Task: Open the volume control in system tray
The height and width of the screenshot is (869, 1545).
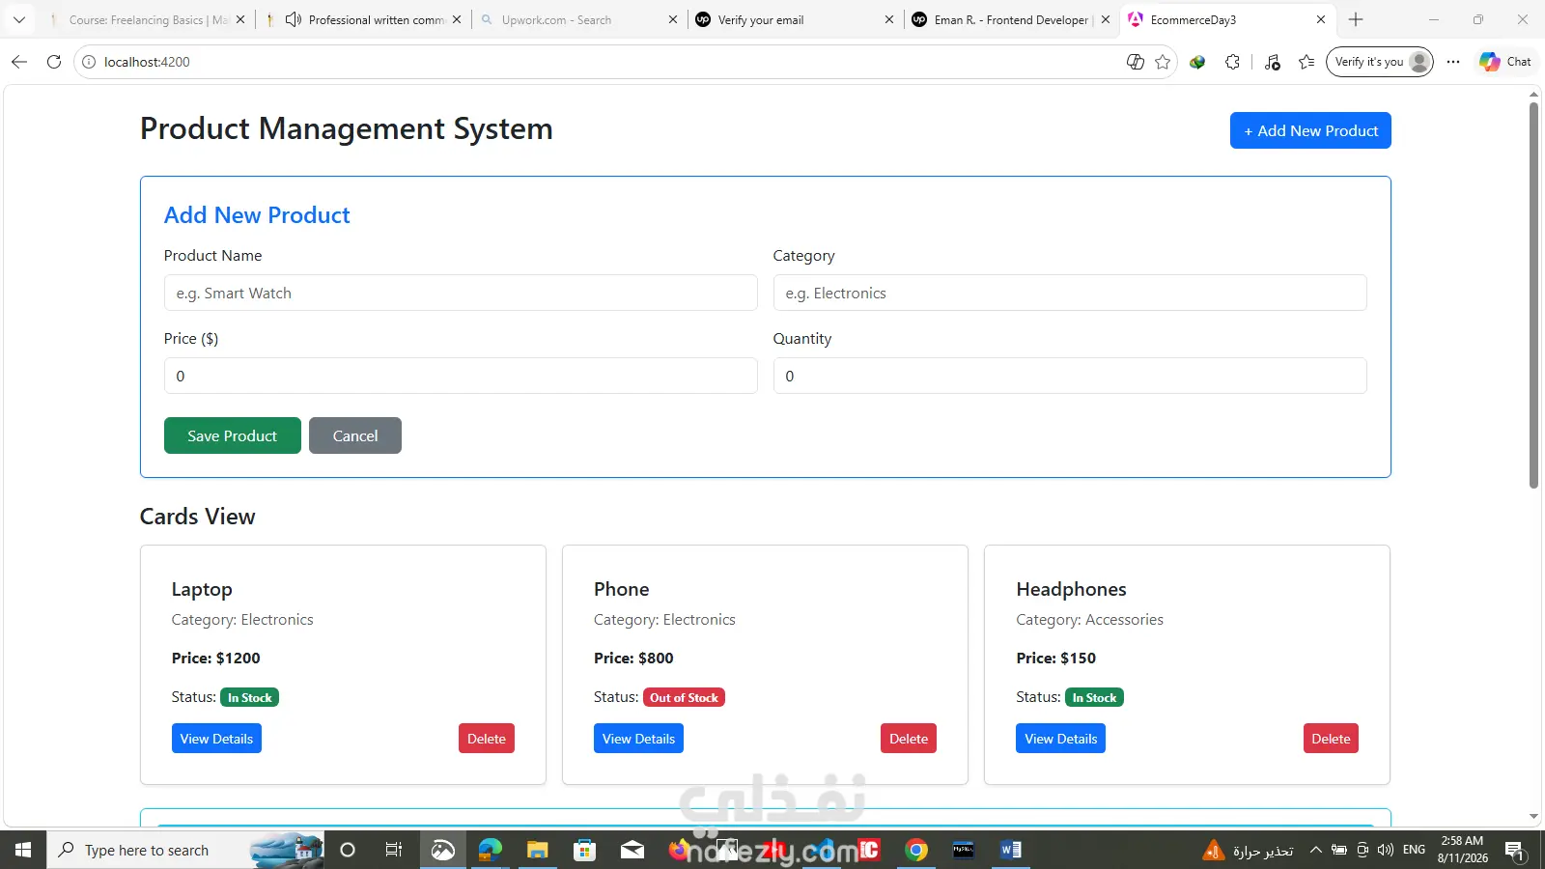Action: point(1386,850)
